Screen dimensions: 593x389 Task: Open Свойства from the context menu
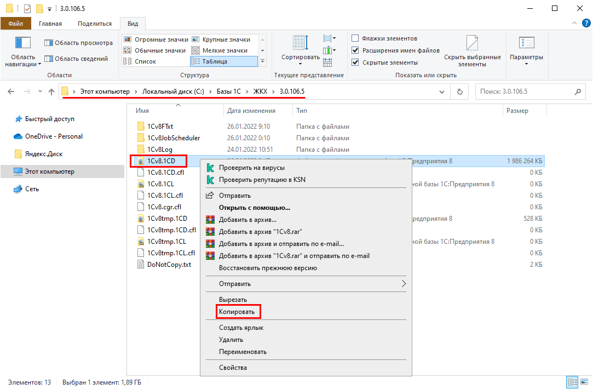point(233,368)
